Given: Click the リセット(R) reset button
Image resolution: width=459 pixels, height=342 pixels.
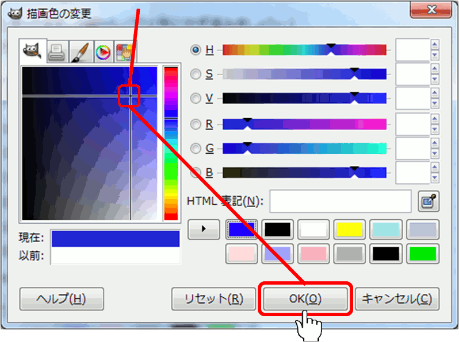Looking at the screenshot, I should (x=213, y=299).
